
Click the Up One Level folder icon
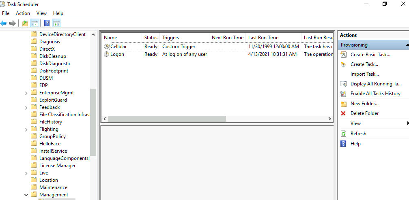[x=25, y=23]
